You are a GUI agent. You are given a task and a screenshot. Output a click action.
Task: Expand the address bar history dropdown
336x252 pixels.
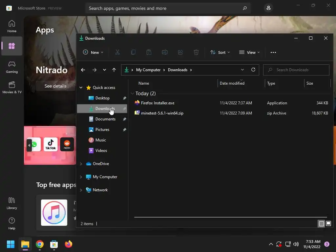pos(242,70)
